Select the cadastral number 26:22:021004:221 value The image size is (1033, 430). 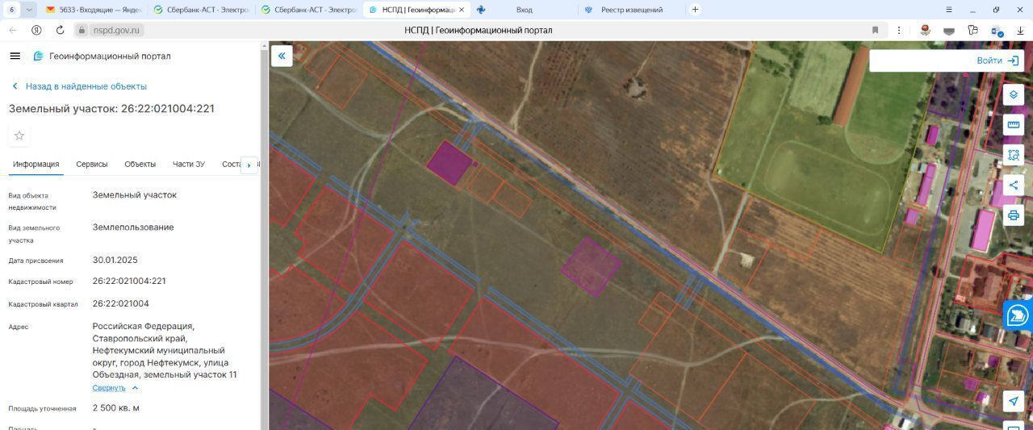tap(129, 281)
